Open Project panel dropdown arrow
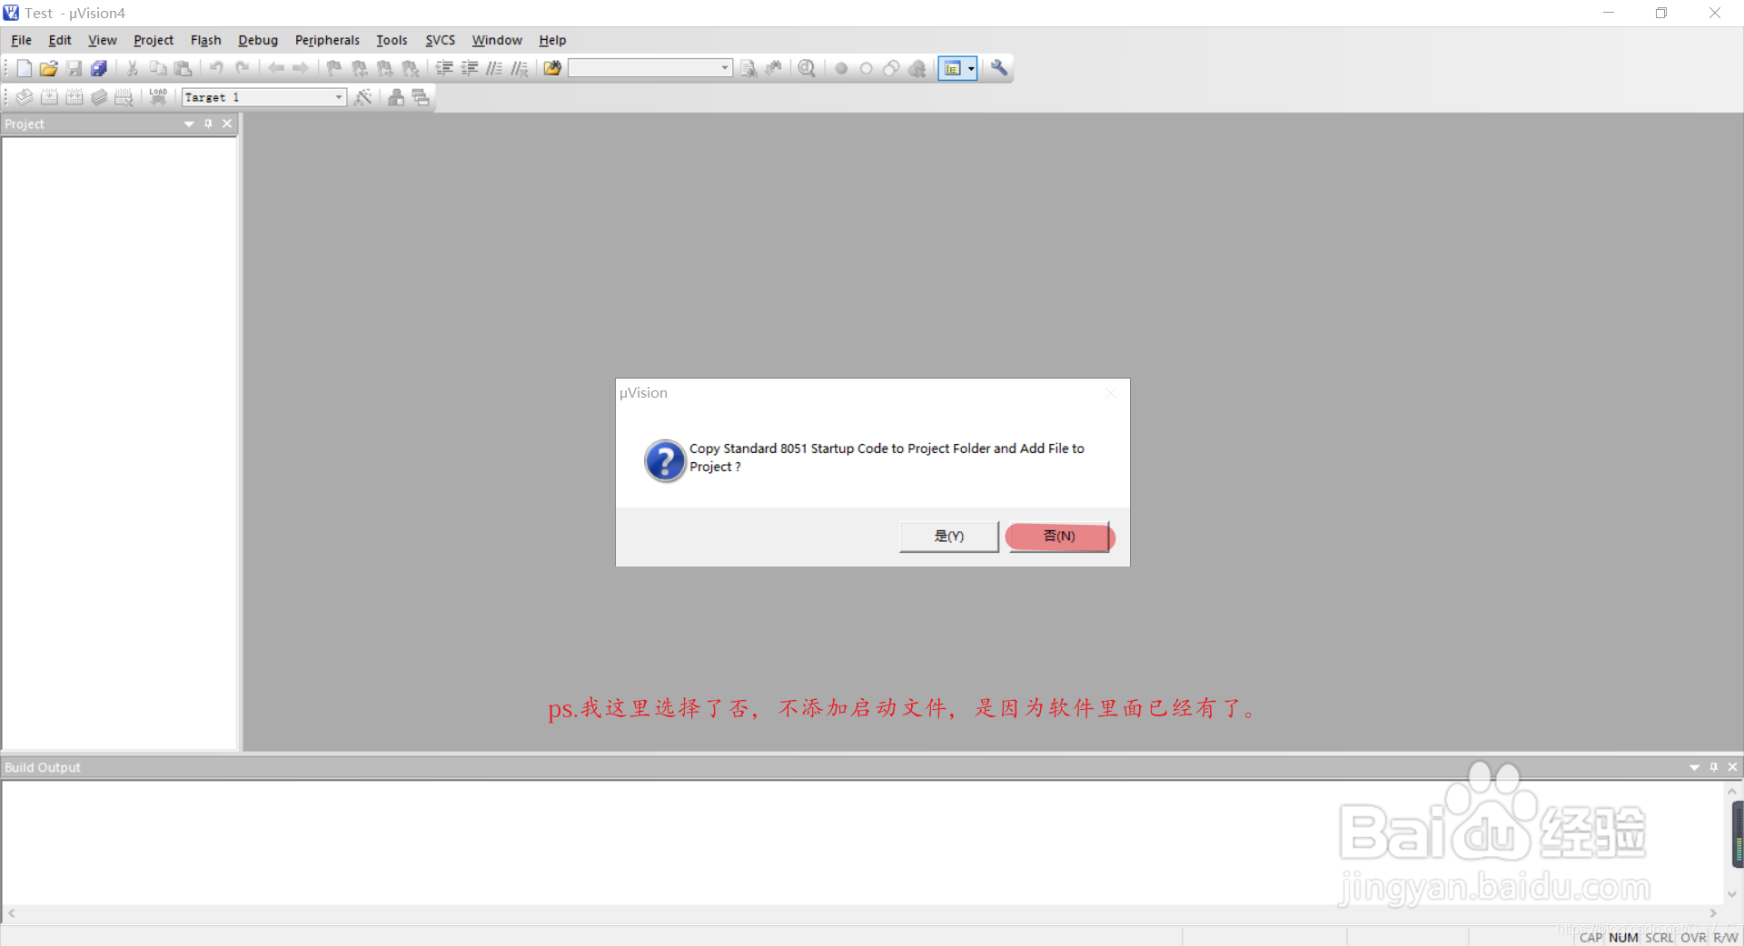The width and height of the screenshot is (1744, 946). click(x=189, y=124)
